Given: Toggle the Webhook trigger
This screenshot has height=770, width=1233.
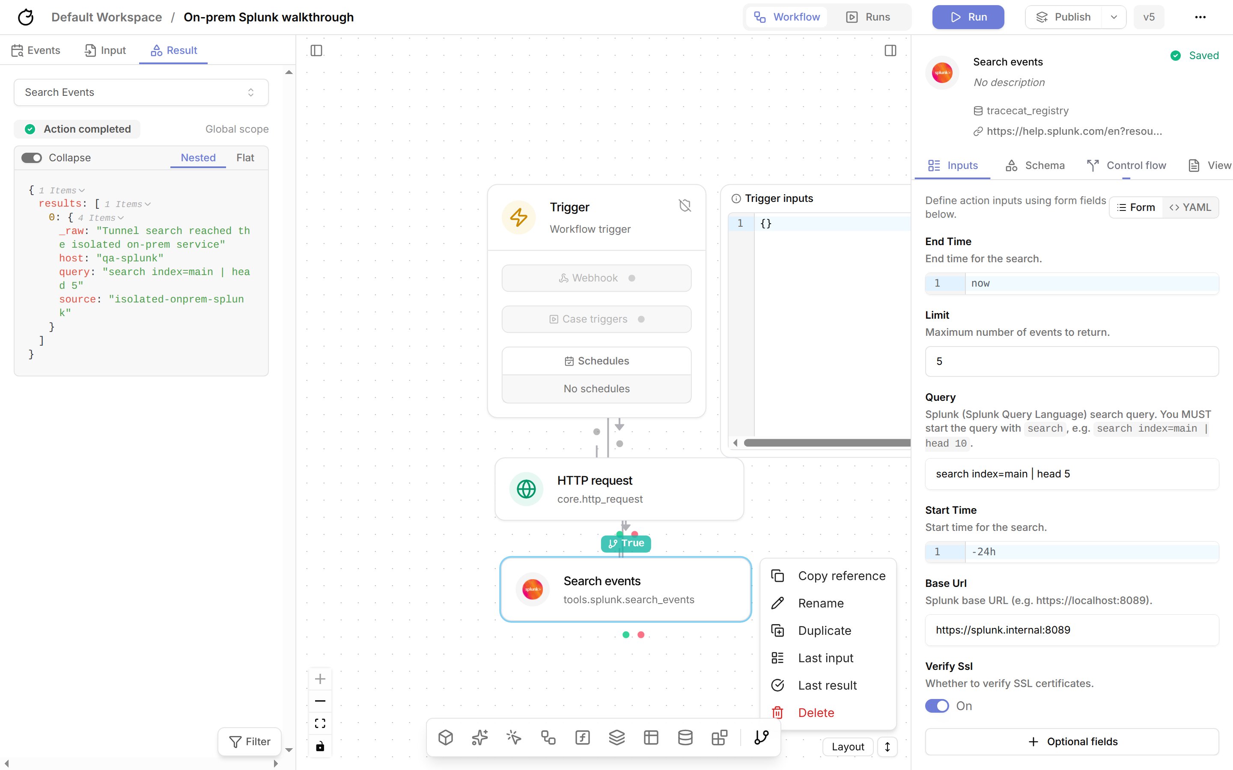Looking at the screenshot, I should click(596, 278).
